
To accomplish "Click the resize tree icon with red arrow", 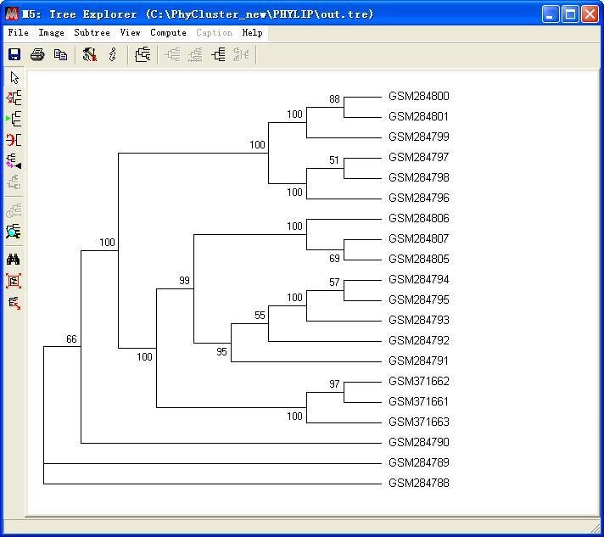I will click(x=14, y=303).
